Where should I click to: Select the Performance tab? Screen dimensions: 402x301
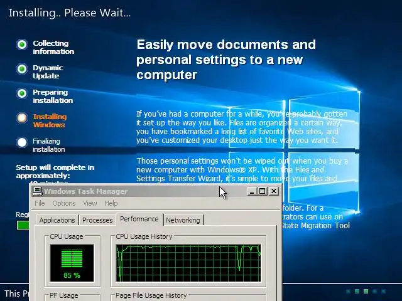[139, 219]
